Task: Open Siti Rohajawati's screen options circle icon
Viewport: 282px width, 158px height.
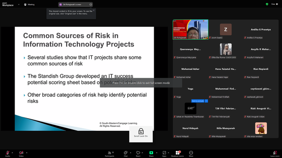Action: [91, 4]
